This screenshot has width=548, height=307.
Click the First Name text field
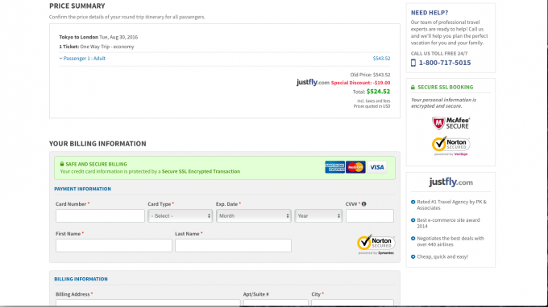click(x=114, y=246)
